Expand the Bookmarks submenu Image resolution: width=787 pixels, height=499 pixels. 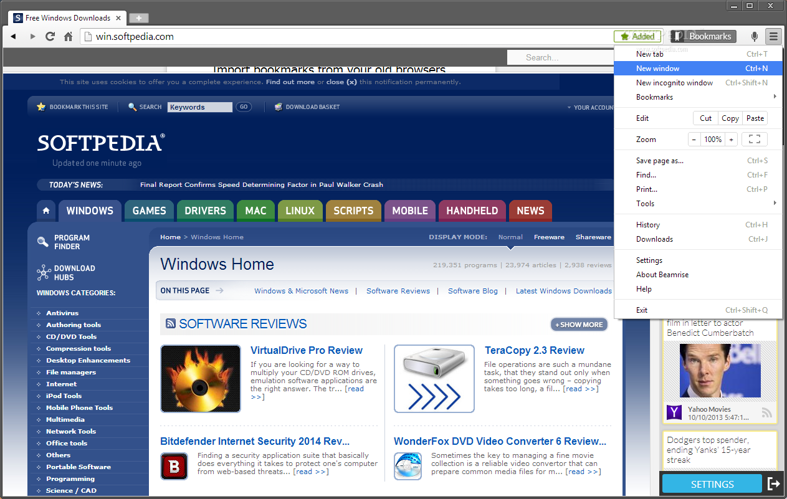[698, 97]
